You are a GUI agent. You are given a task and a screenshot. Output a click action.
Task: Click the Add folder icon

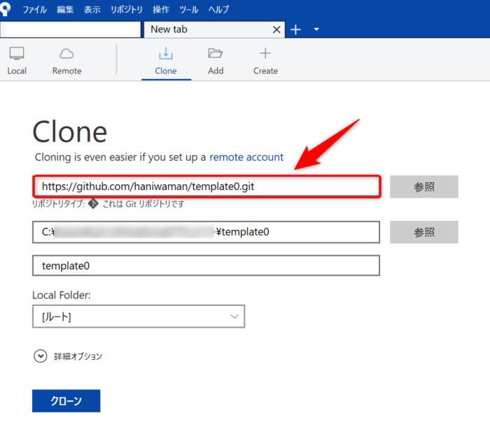[216, 54]
